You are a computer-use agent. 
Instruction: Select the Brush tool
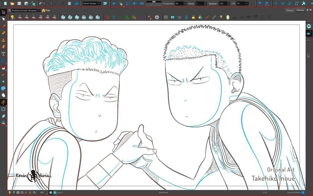(3, 26)
